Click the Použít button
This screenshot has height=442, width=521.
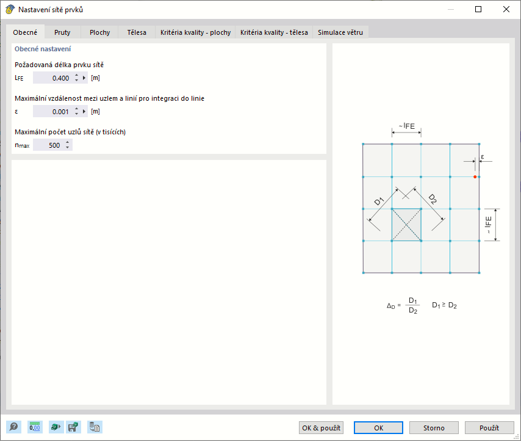pyautogui.click(x=489, y=428)
